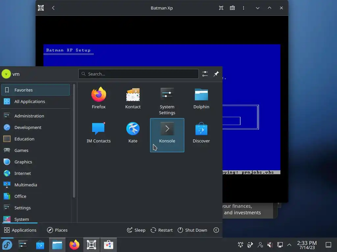The height and width of the screenshot is (252, 337).
Task: Open Education category
Action: (36, 139)
